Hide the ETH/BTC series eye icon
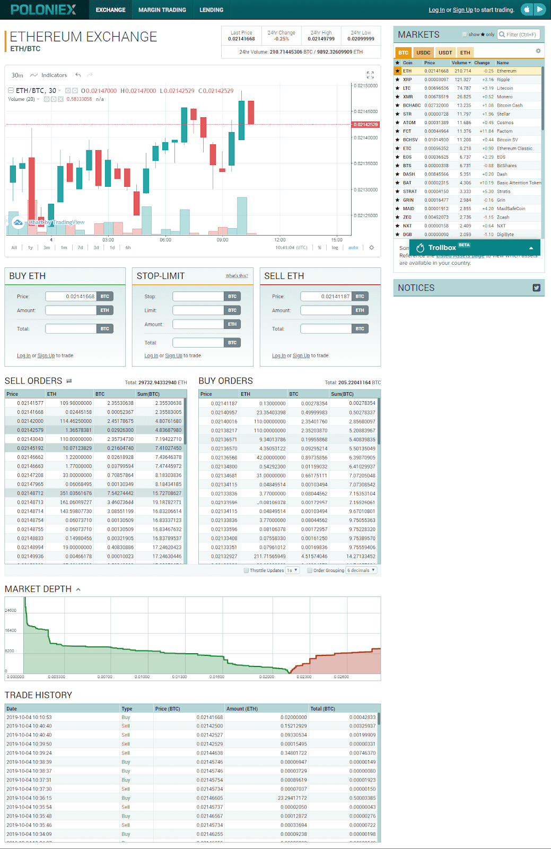This screenshot has width=551, height=849. (x=67, y=91)
